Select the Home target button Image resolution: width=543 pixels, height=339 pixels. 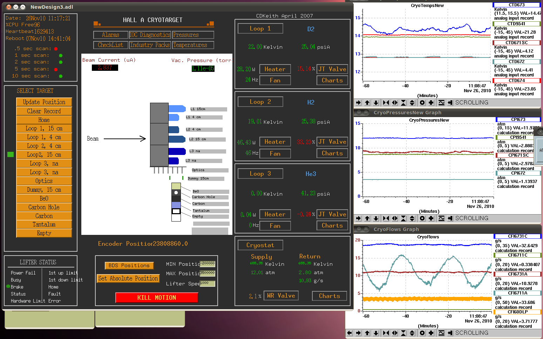pos(44,120)
